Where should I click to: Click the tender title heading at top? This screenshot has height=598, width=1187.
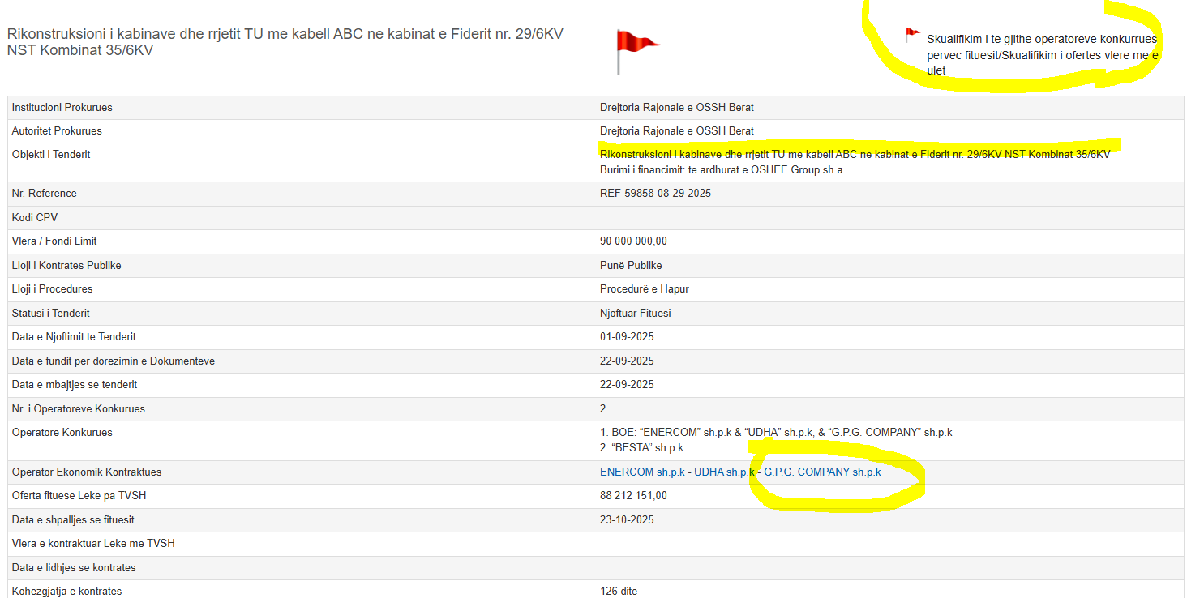click(x=285, y=42)
